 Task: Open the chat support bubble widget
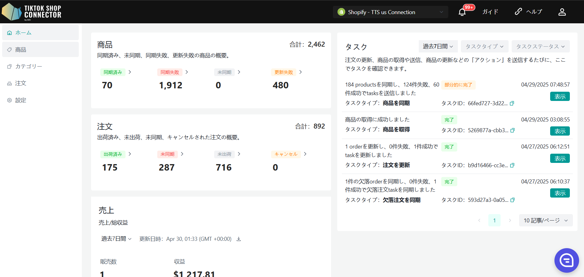[x=567, y=260]
